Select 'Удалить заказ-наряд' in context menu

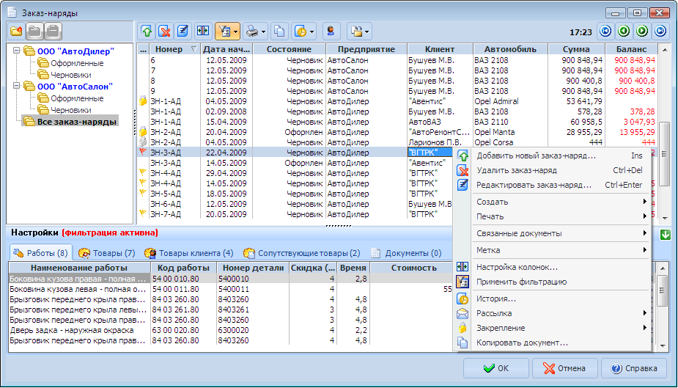(x=516, y=170)
